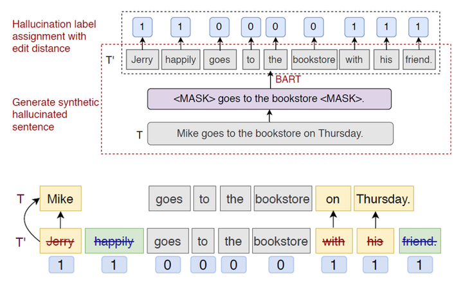Click the 'goes' box directly right of struck-through 'happily'
The image size is (463, 292).
pos(168,241)
